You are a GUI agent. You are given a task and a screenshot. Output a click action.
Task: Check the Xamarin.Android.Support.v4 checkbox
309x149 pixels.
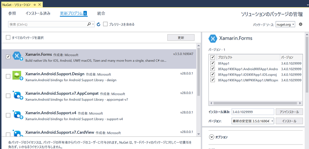click(8, 115)
